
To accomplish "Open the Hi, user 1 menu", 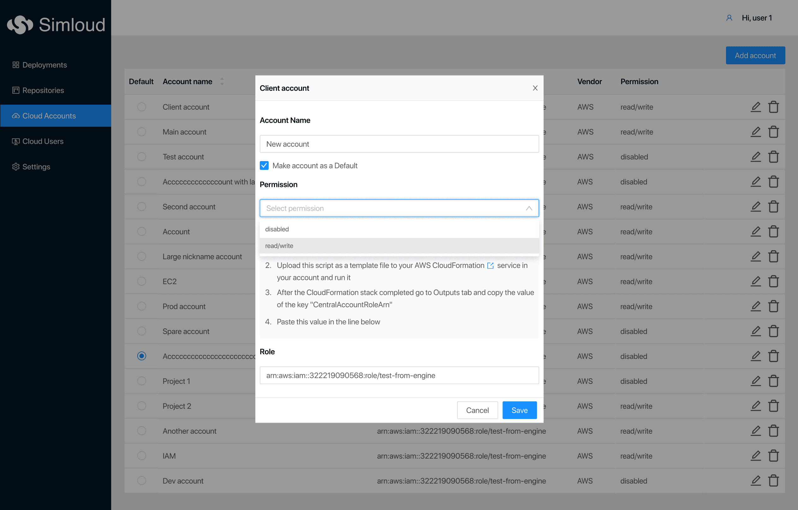I will tap(757, 18).
